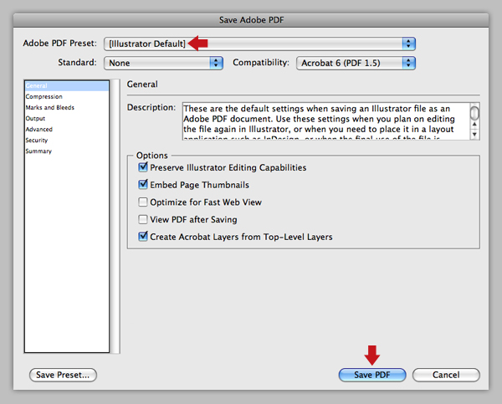
Task: Enable View PDF after Saving
Action: (143, 219)
